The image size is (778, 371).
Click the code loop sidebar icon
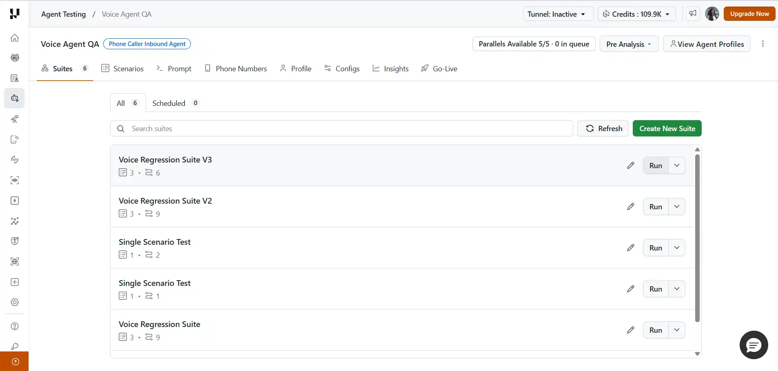pyautogui.click(x=15, y=160)
